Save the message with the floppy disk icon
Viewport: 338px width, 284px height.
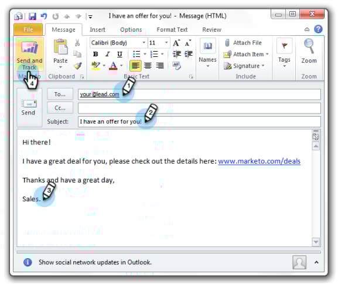32,16
